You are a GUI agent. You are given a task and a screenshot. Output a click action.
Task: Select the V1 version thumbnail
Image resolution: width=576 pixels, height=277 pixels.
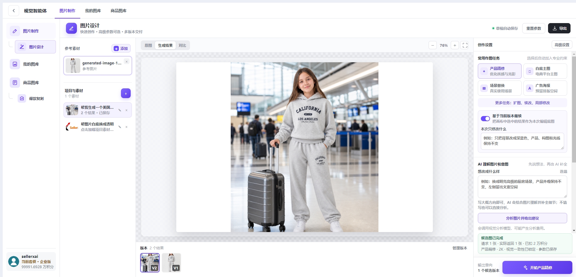tap(171, 262)
